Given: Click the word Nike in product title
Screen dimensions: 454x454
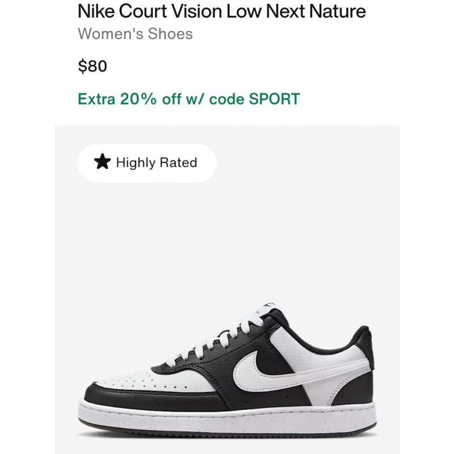Looking at the screenshot, I should click(x=96, y=11).
